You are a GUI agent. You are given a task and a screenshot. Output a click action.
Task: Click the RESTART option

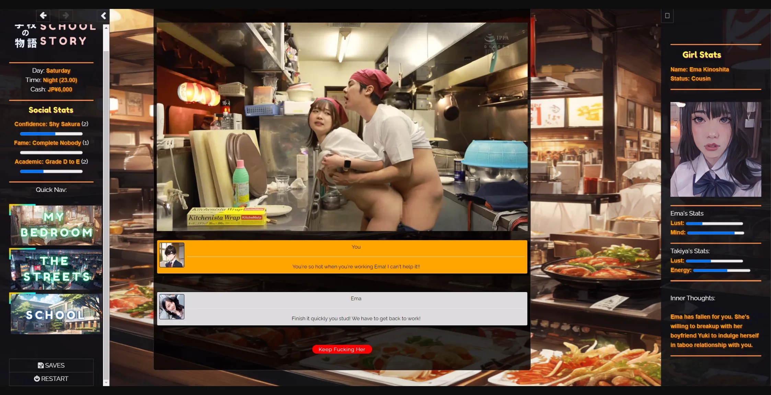[51, 379]
